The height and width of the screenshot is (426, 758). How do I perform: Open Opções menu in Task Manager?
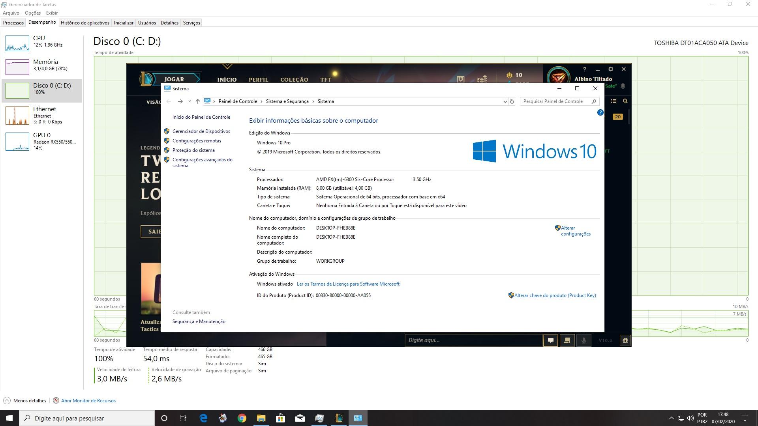click(x=32, y=13)
